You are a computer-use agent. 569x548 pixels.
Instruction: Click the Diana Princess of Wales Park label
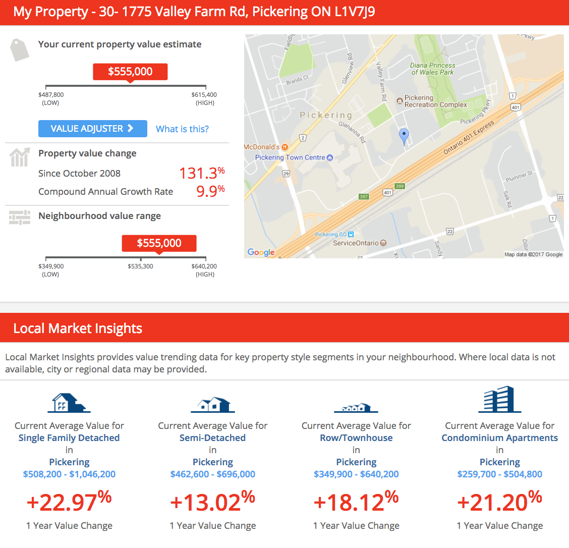(x=433, y=69)
